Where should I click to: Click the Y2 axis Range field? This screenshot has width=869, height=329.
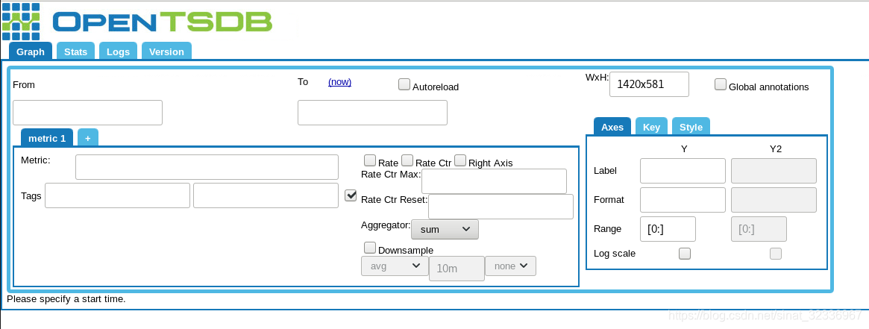[759, 229]
